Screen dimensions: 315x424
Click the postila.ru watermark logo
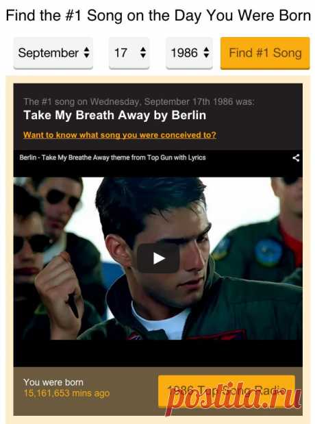pyautogui.click(x=234, y=397)
